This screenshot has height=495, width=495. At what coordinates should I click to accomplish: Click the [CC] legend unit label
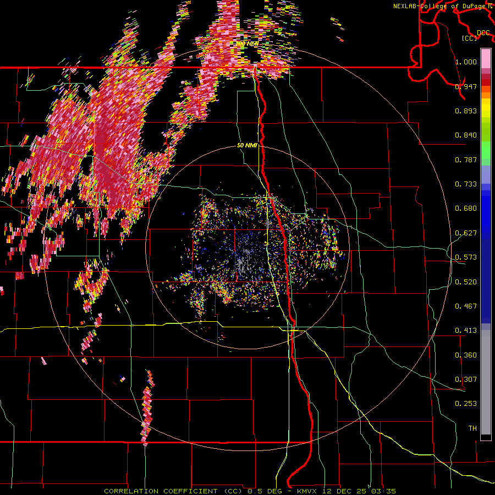point(470,38)
